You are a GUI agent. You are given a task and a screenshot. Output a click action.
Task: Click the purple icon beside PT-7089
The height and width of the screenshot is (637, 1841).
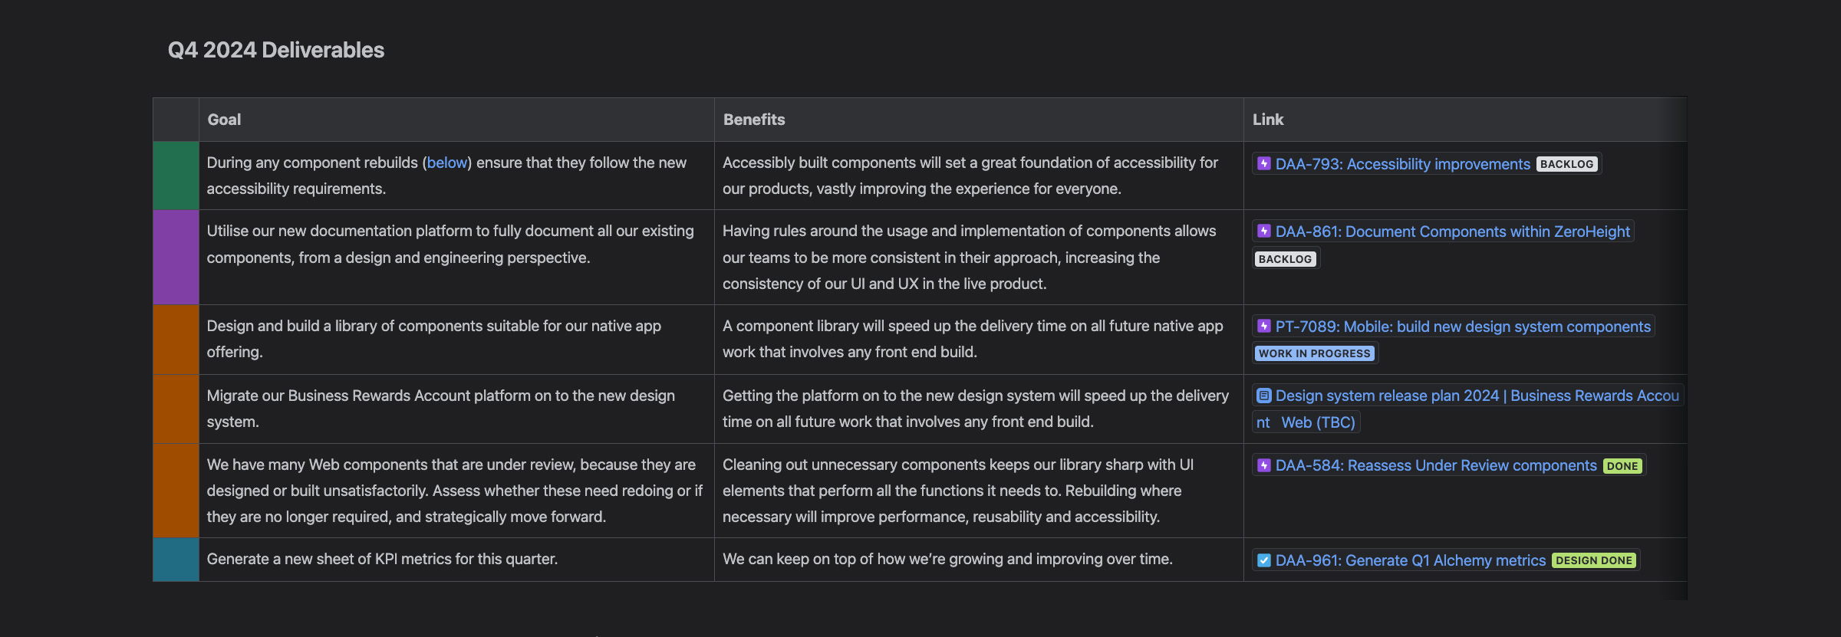1264,327
